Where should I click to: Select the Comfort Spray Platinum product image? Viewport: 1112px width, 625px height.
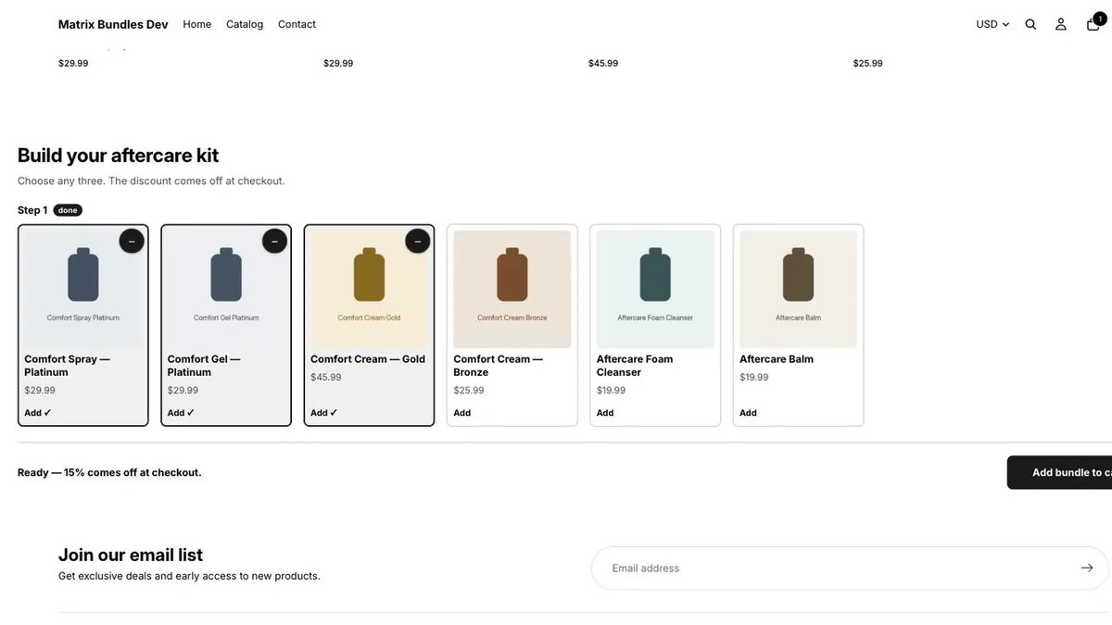pos(83,289)
